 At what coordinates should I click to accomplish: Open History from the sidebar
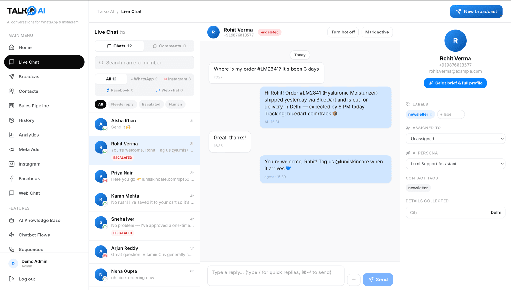tap(44, 120)
